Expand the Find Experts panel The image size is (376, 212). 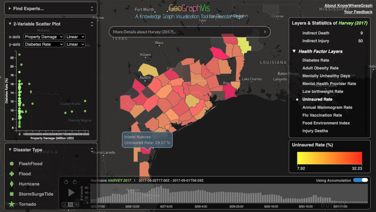[x=10, y=9]
